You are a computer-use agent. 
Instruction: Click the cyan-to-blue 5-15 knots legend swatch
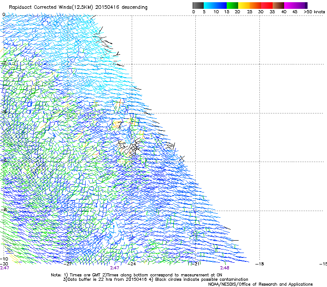coord(215,5)
